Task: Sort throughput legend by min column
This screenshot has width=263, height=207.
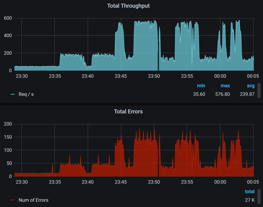Action: (201, 86)
